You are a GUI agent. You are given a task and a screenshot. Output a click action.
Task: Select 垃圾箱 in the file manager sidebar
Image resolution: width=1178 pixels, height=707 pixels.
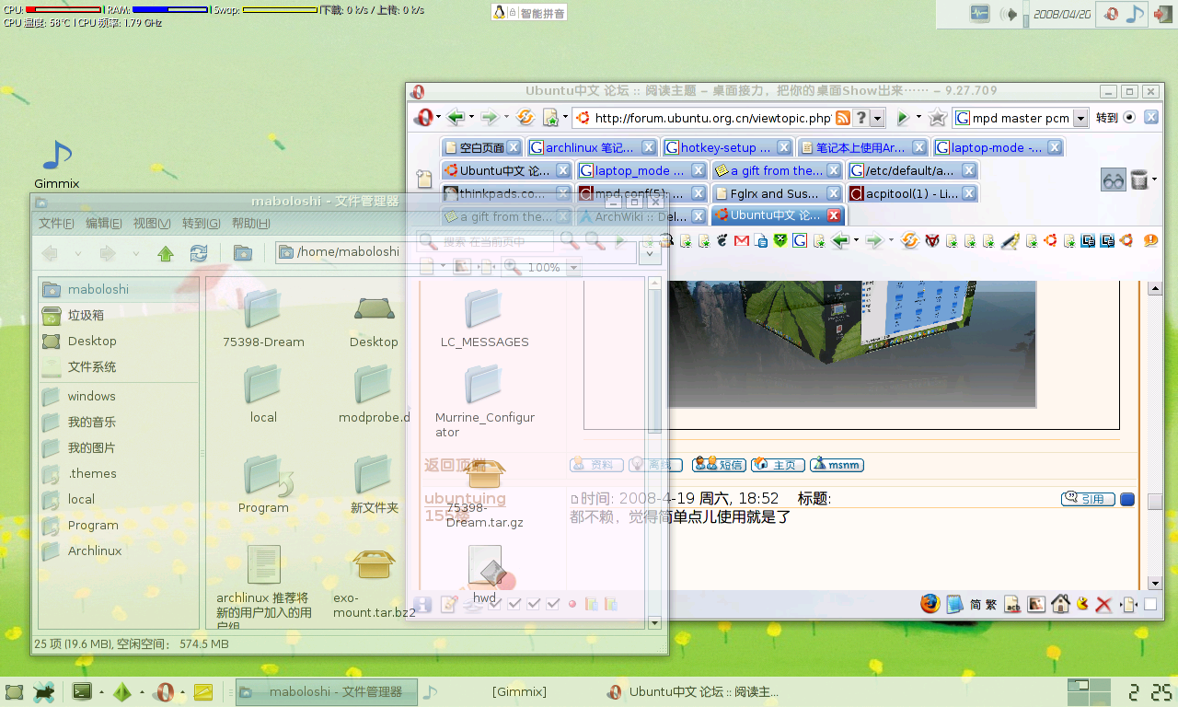118,315
